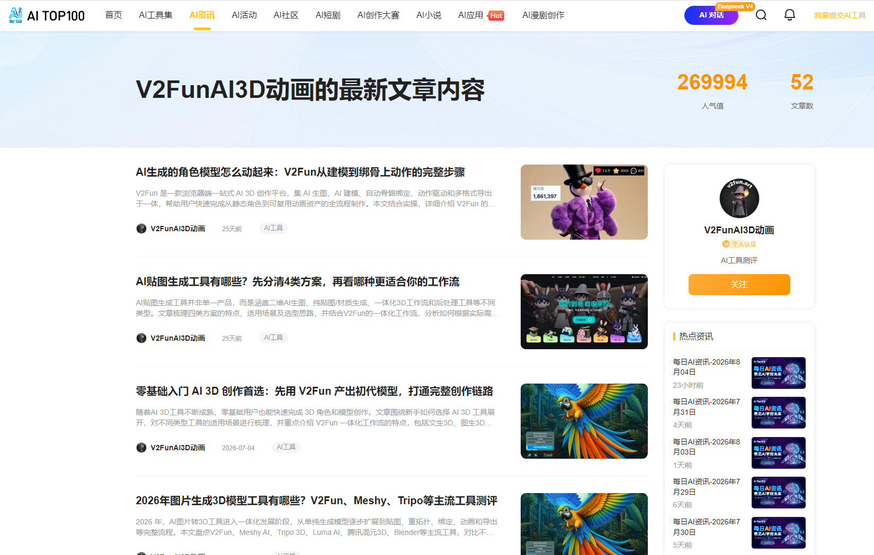The height and width of the screenshot is (555, 874).
Task: Open the AI活动 nav item
Action: point(244,15)
